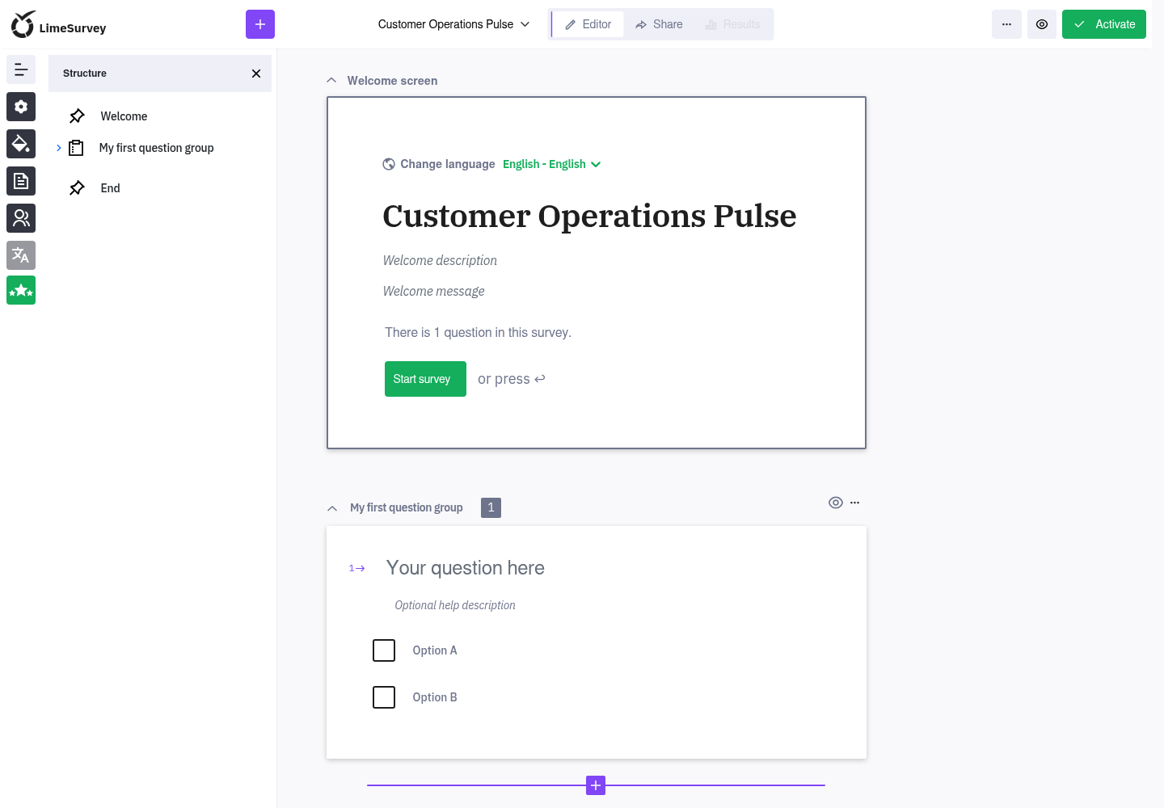Click the Activate button
The width and height of the screenshot is (1164, 808).
[x=1104, y=24]
